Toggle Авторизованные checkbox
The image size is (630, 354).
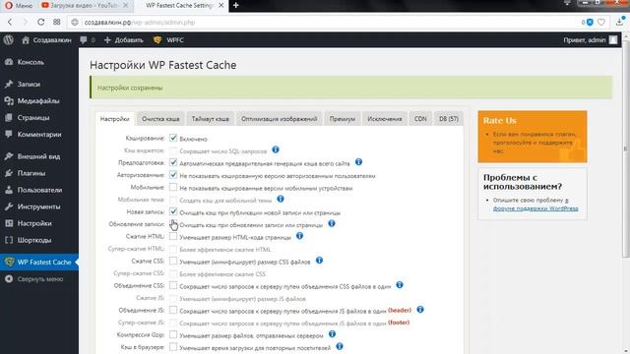click(173, 175)
